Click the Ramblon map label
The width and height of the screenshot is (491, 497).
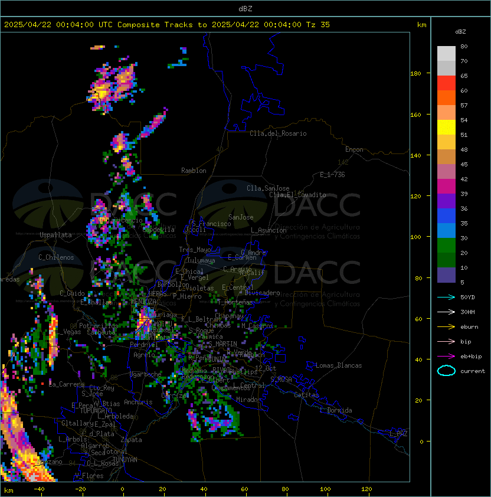pos(194,171)
